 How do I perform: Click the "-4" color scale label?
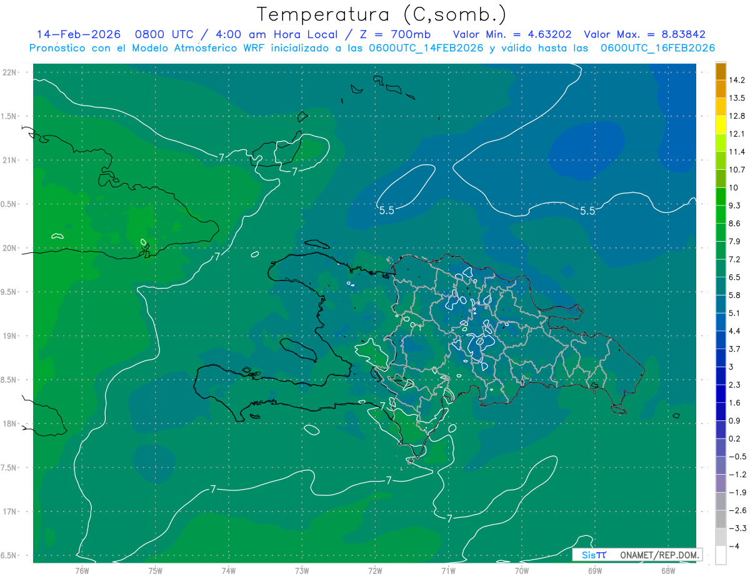734,546
